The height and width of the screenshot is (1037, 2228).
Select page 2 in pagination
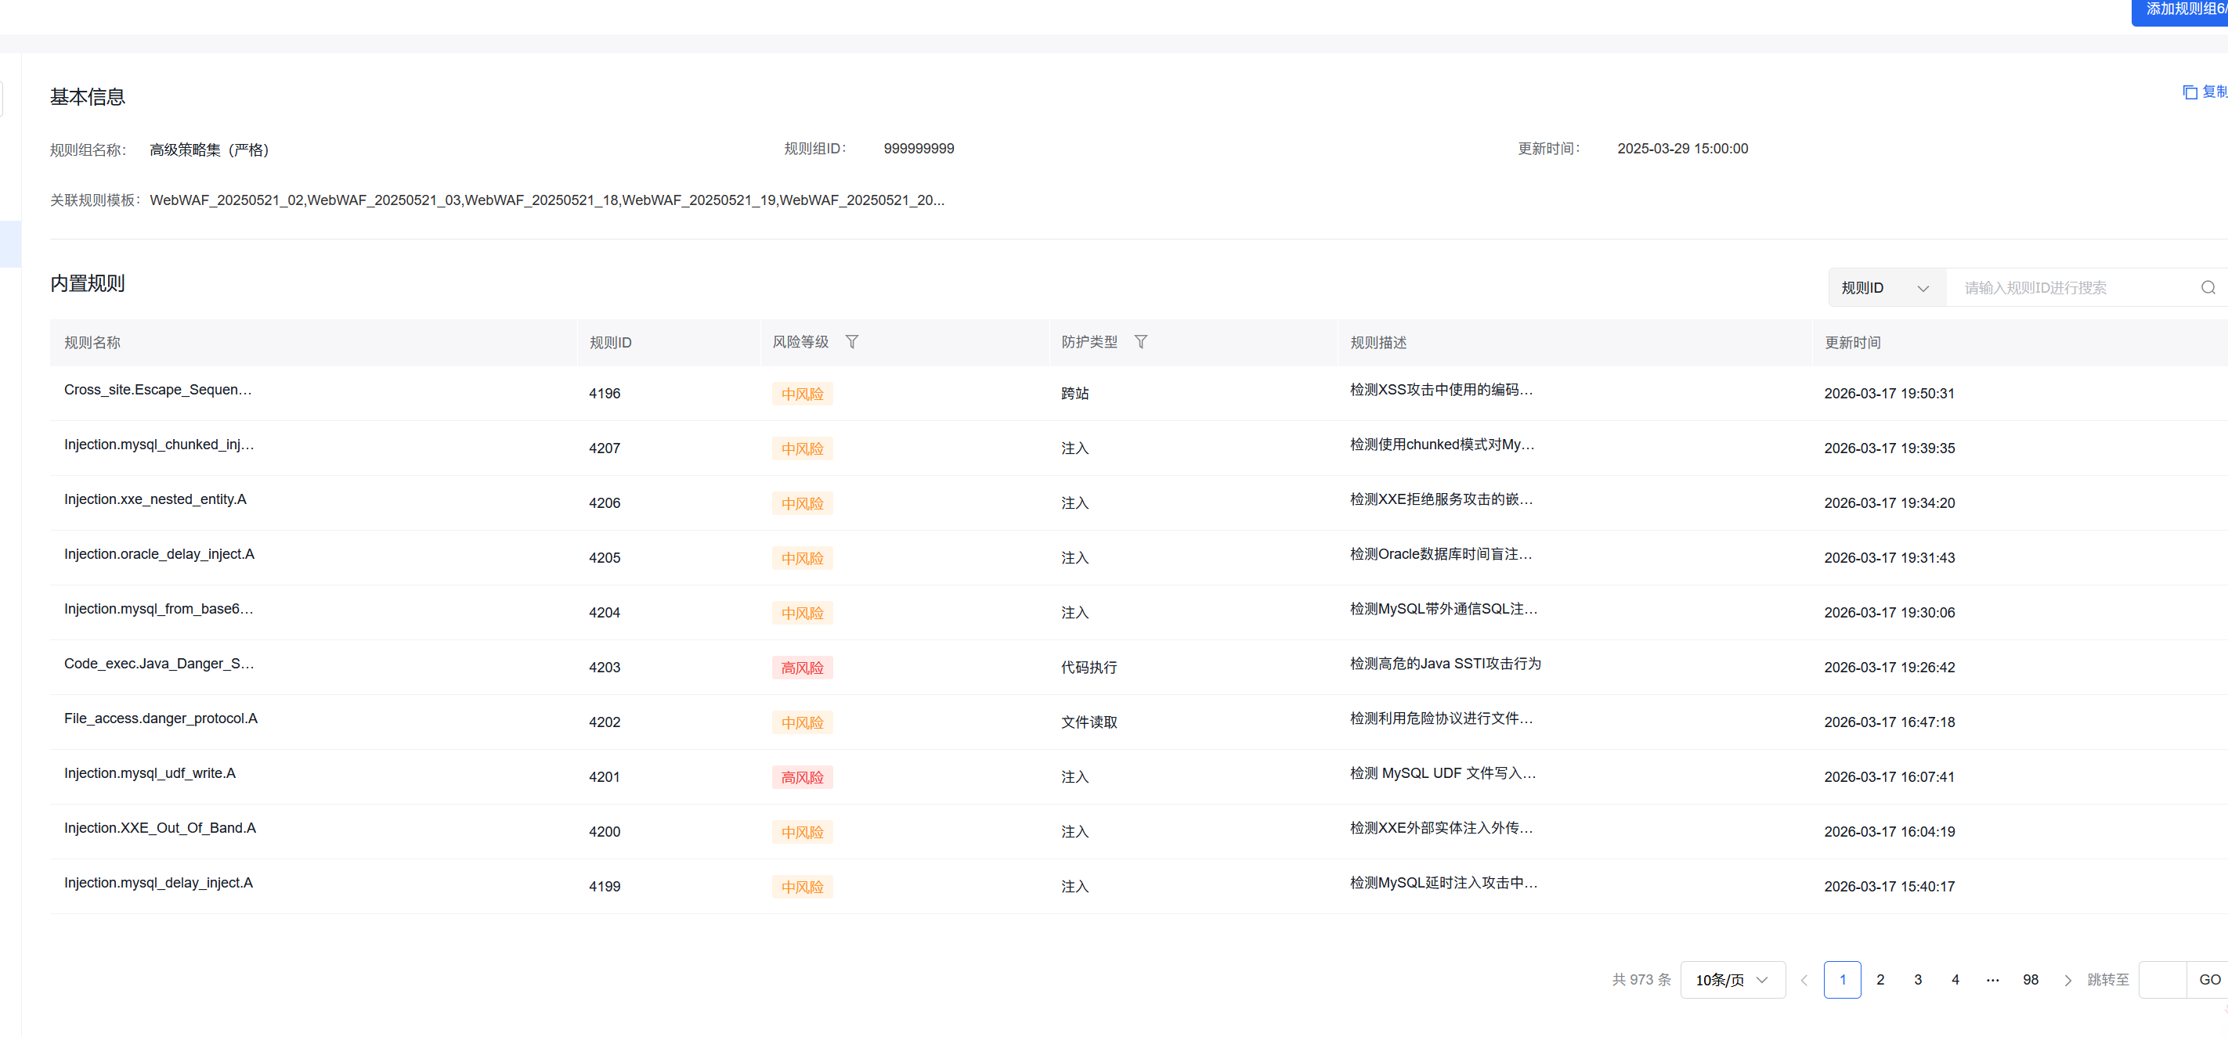pyautogui.click(x=1880, y=979)
